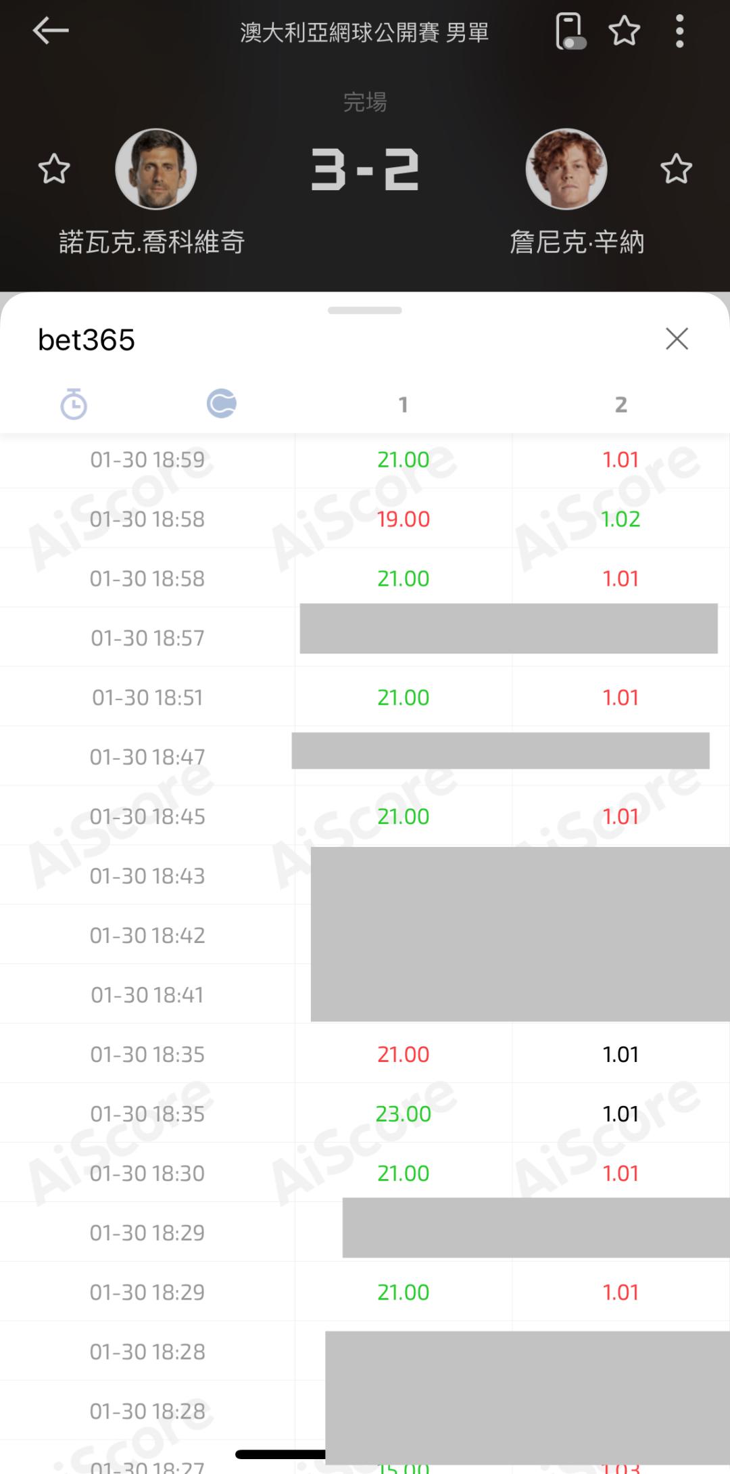Favorite this match with top star
The image size is (730, 1474).
[624, 31]
